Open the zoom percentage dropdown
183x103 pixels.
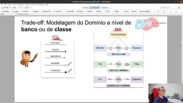click(18, 8)
